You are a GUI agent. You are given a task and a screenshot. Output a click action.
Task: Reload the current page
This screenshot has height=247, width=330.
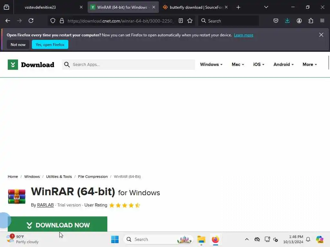[31, 21]
